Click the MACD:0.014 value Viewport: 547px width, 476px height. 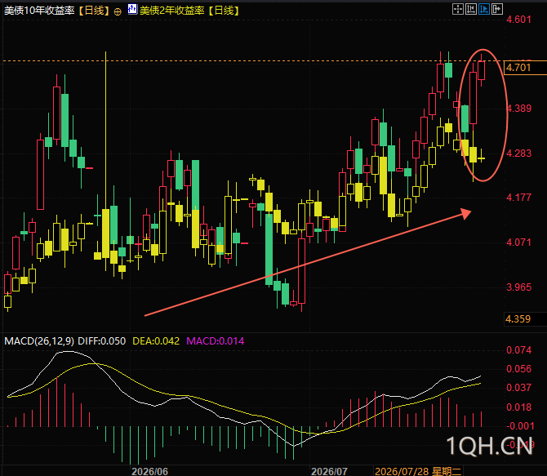(x=216, y=341)
